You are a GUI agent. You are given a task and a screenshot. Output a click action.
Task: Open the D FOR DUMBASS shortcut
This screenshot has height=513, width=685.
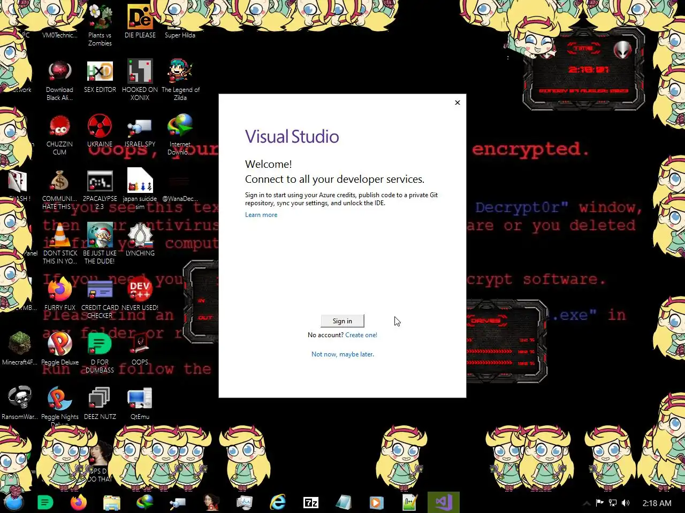[x=100, y=353]
